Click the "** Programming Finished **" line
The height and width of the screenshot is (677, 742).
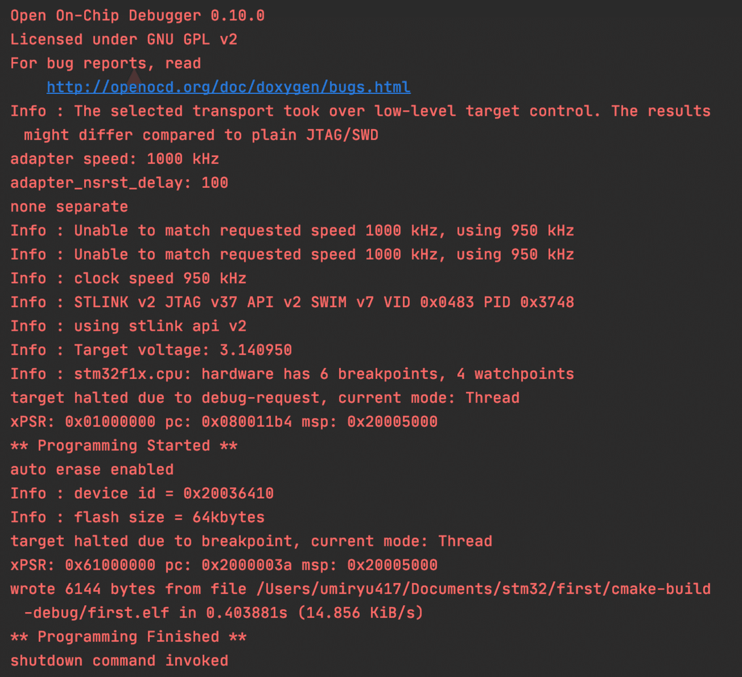[128, 637]
